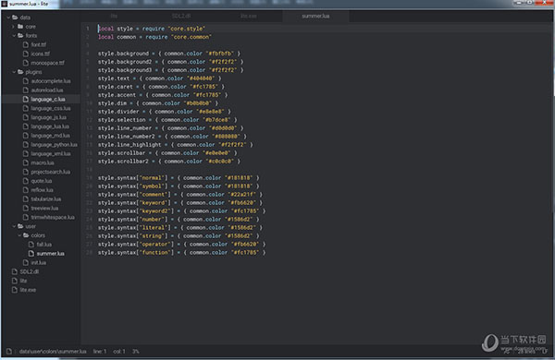Click 'style.caret' in the code

tap(116, 87)
